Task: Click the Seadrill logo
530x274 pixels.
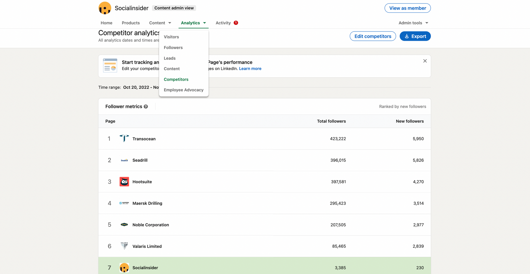Action: [x=124, y=160]
